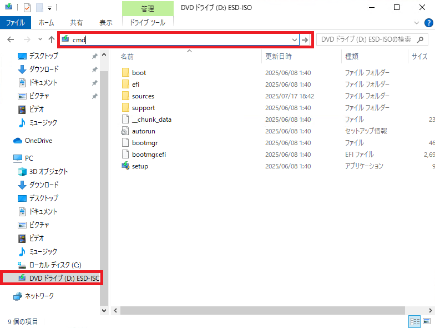This screenshot has height=328, width=435.
Task: Switch to the 表示 ribbon tab
Action: tap(106, 22)
